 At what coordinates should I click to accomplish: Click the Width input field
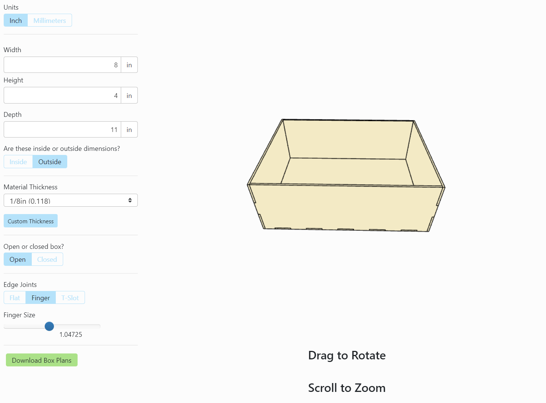62,65
